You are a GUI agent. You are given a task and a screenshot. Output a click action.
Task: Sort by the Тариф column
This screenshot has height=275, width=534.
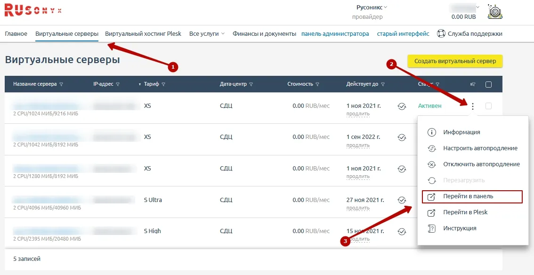[151, 84]
